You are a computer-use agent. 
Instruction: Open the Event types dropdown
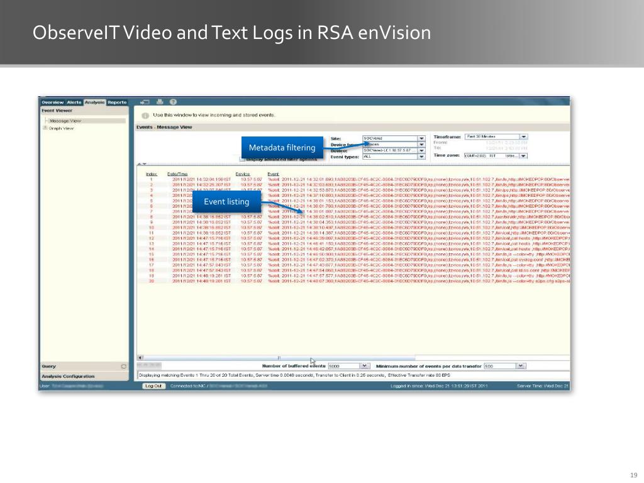[421, 157]
